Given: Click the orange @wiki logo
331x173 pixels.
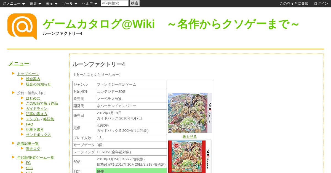Looking at the screenshot, I should [22, 26].
